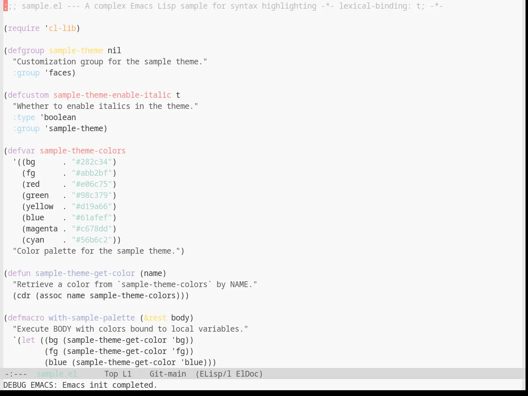
Task: Click with-sample-palette macro name
Action: [x=92, y=318]
